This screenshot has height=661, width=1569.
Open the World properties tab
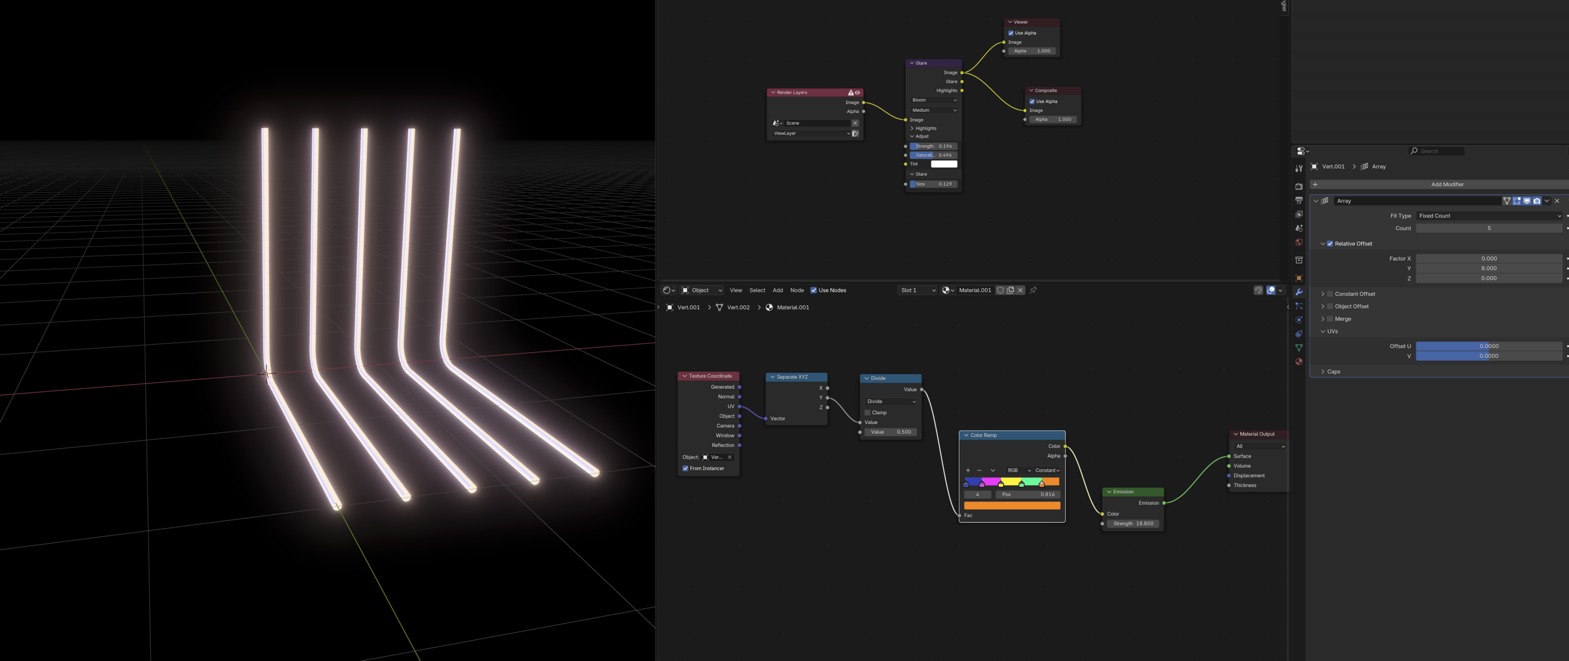pyautogui.click(x=1299, y=242)
